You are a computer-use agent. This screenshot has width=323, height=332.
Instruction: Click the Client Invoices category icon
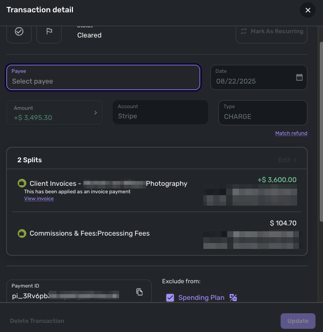coord(22,183)
